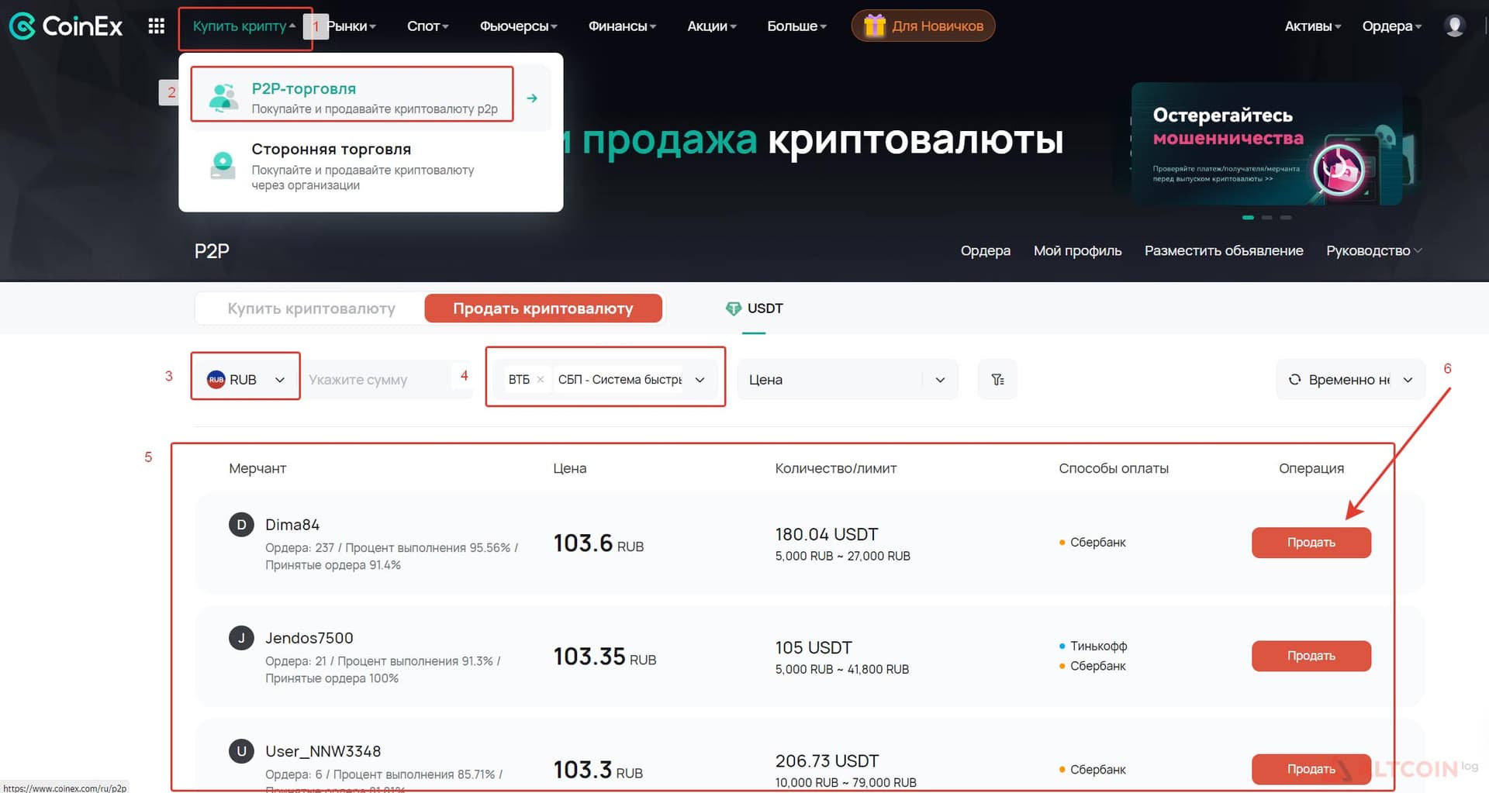The width and height of the screenshot is (1489, 793).
Task: Choose Сторонняя торговля menu entry
Action: click(x=371, y=166)
